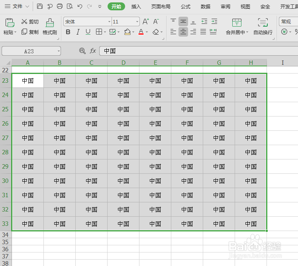Screen dimensions: 298x266
Task: Switch to 视图 tab
Action: [x=245, y=7]
